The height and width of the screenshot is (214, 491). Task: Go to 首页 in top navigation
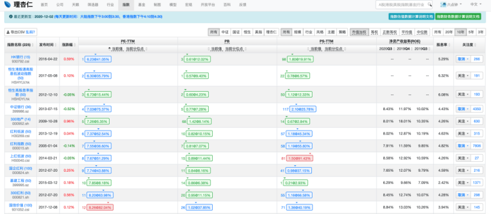pos(45,5)
